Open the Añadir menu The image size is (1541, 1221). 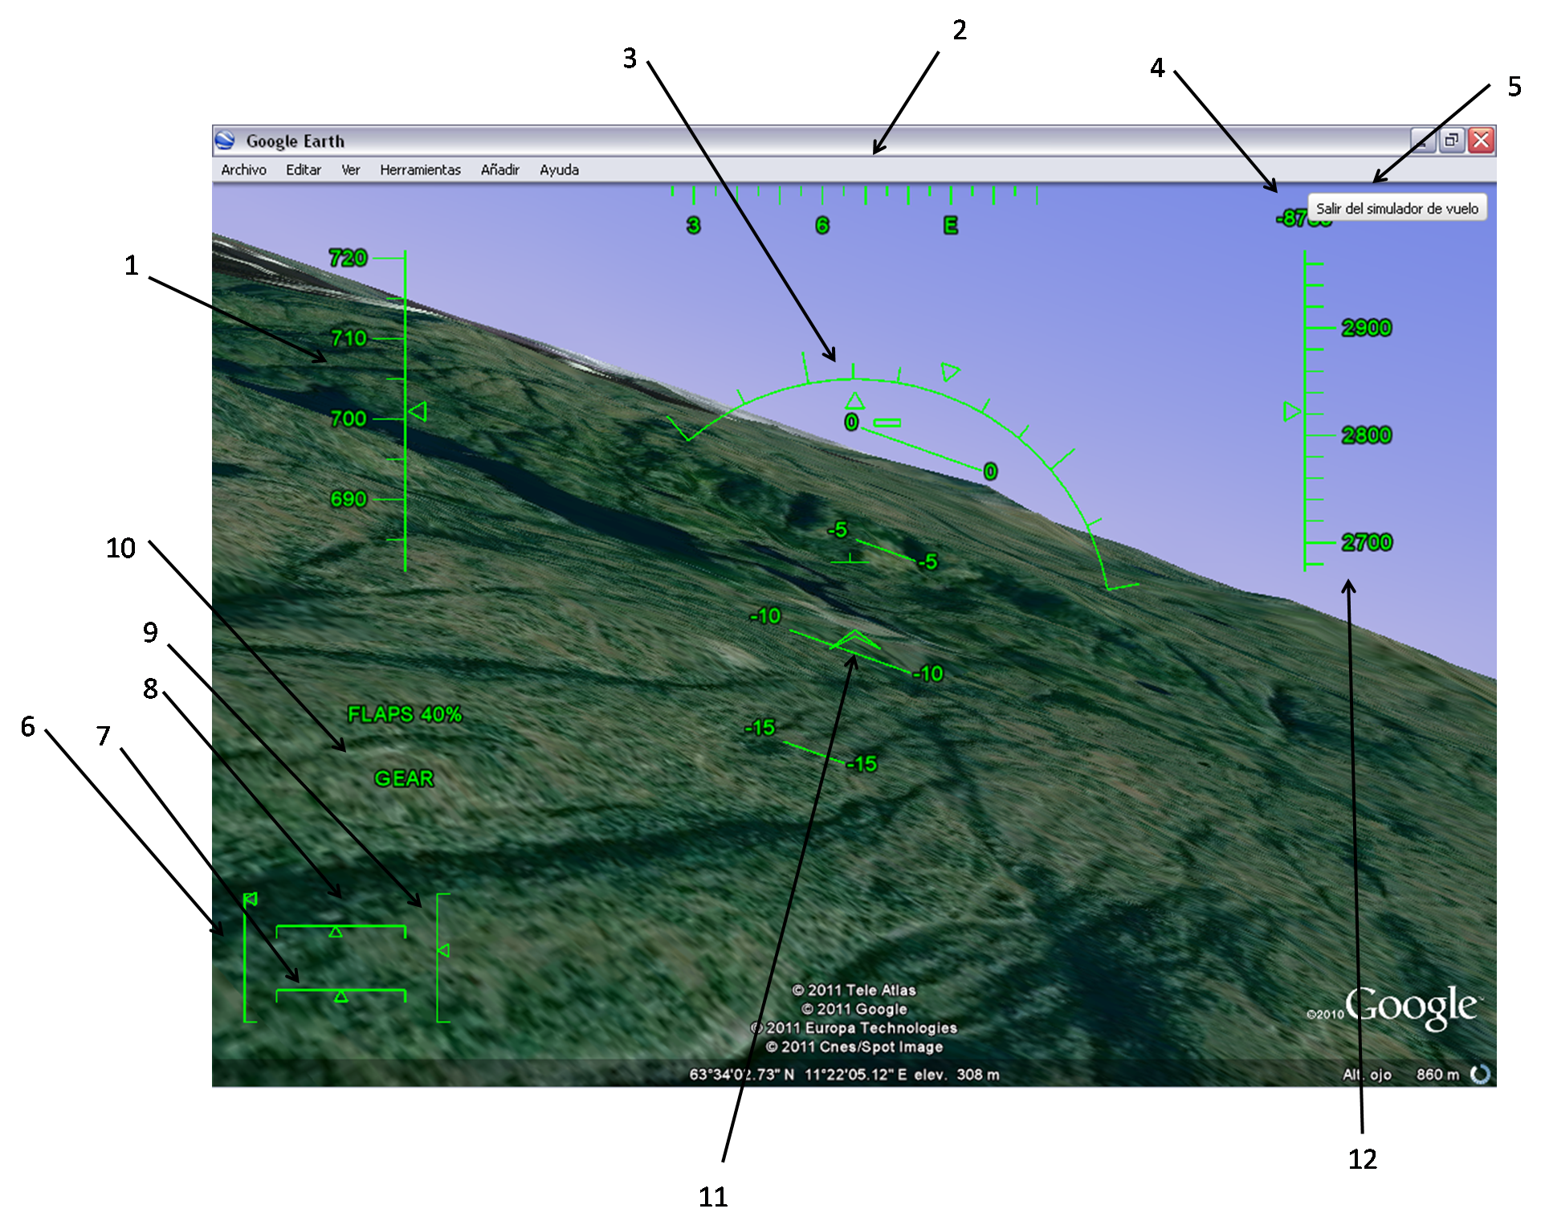pos(499,169)
